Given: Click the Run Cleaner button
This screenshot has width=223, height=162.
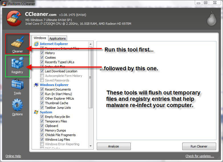Looking at the screenshot, I should point(199,146).
